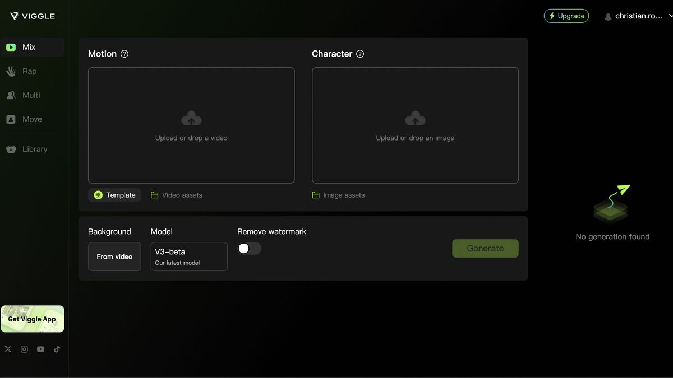Image resolution: width=673 pixels, height=378 pixels.
Task: Open the Model V3-beta dropdown
Action: (x=189, y=256)
